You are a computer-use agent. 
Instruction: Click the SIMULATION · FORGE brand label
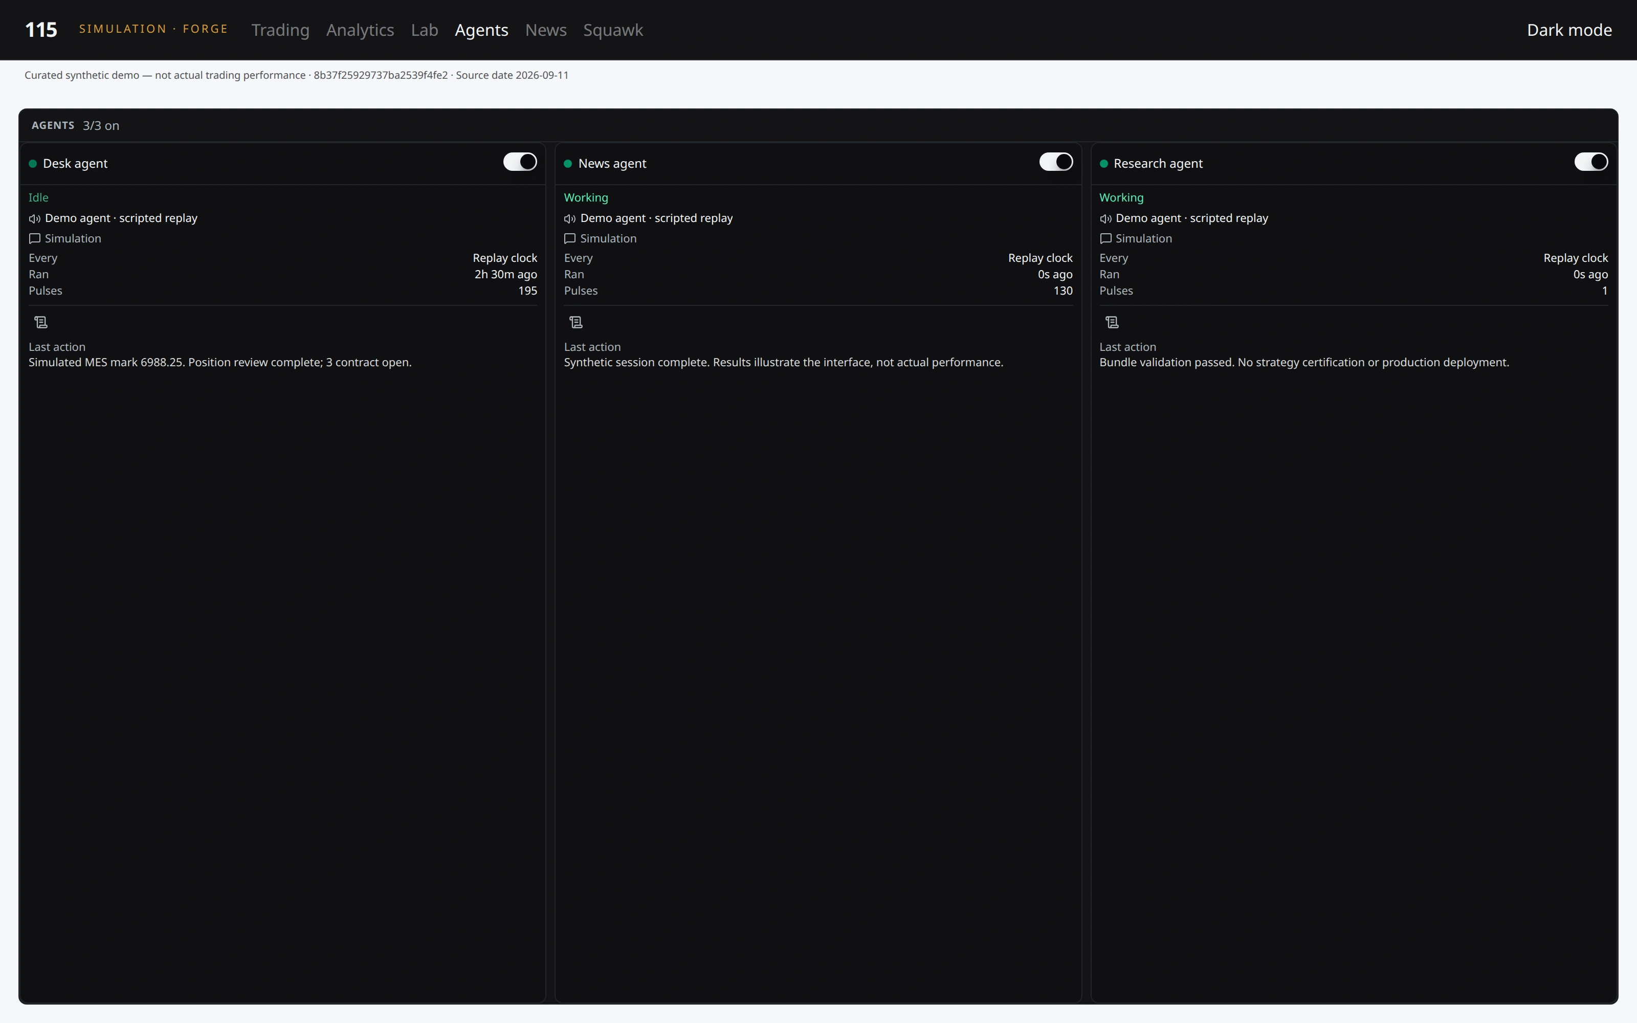(153, 29)
